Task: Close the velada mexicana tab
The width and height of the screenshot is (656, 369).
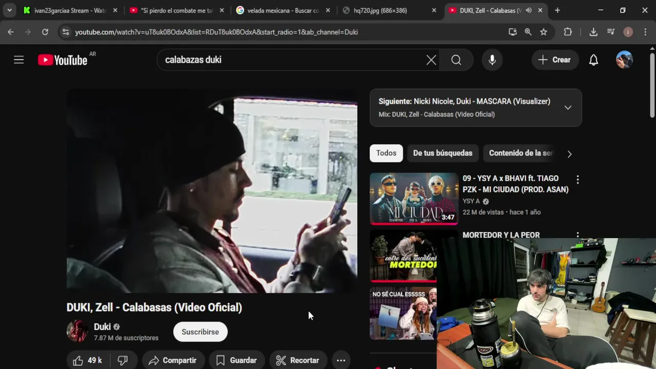Action: coord(328,10)
